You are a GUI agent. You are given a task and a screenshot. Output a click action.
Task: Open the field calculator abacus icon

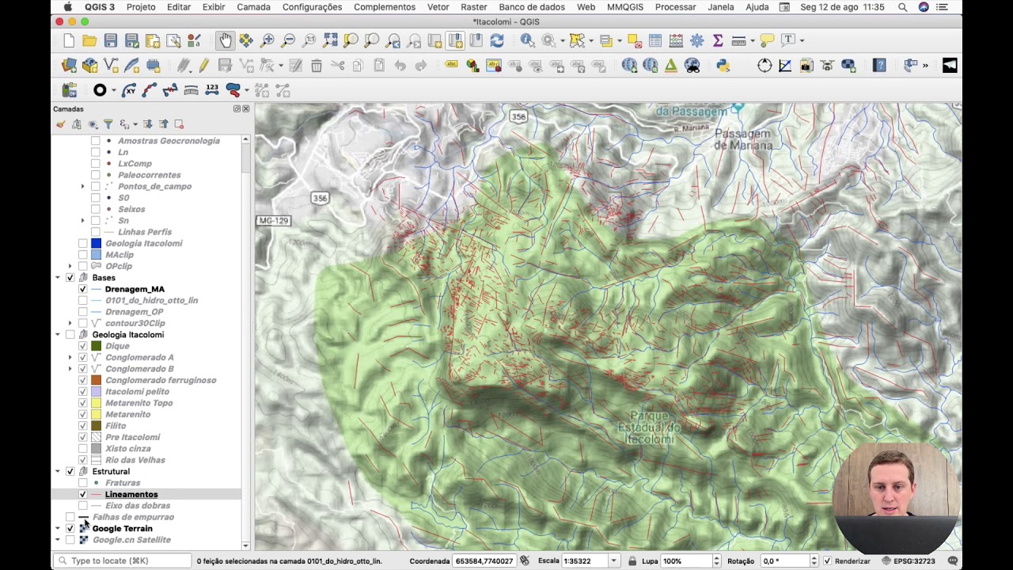pyautogui.click(x=676, y=40)
